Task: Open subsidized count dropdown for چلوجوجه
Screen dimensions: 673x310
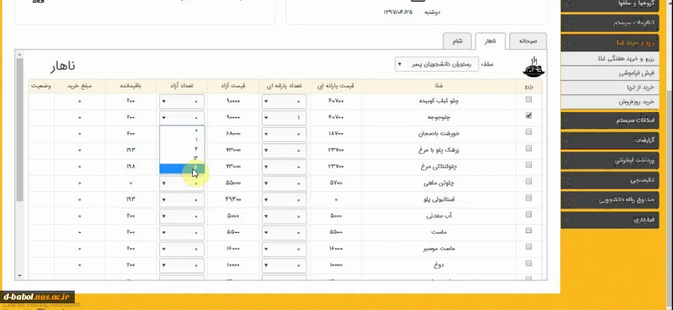Action: tap(283, 117)
